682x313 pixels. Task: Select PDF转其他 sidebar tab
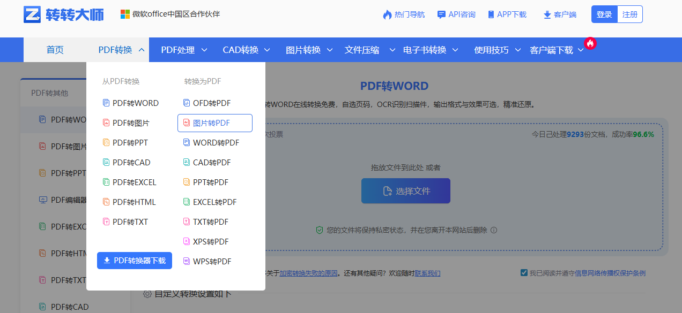tap(49, 93)
